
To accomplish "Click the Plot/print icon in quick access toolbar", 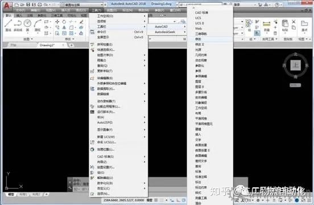I will (x=40, y=5).
